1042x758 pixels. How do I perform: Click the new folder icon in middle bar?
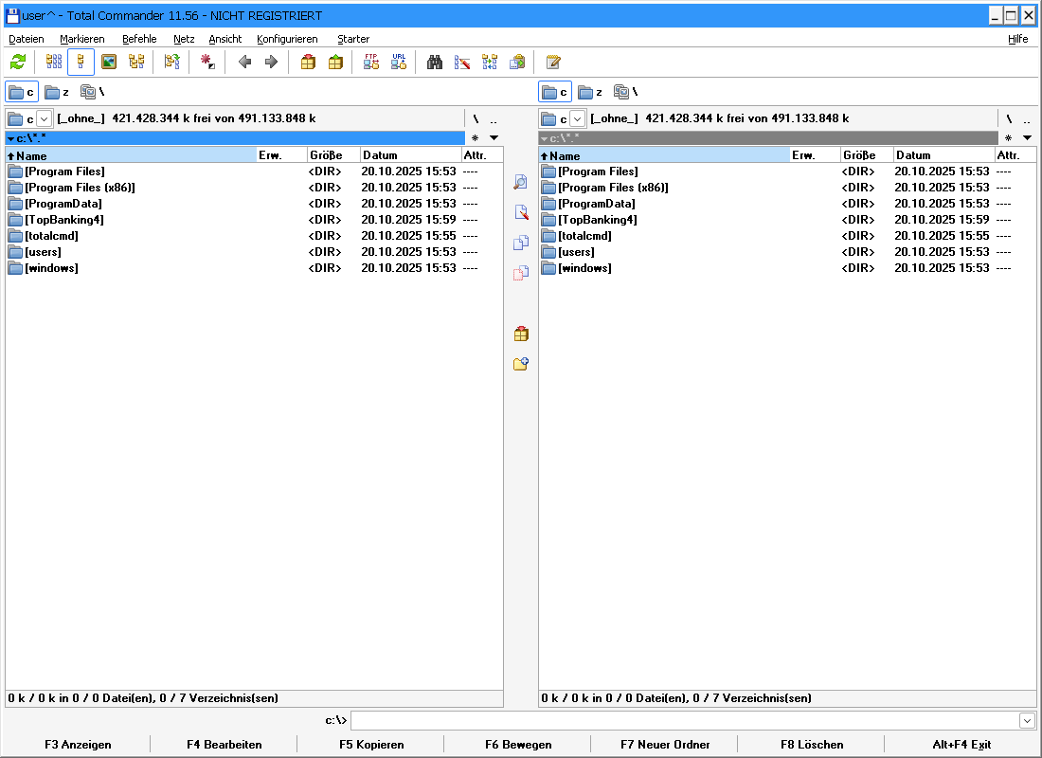520,363
